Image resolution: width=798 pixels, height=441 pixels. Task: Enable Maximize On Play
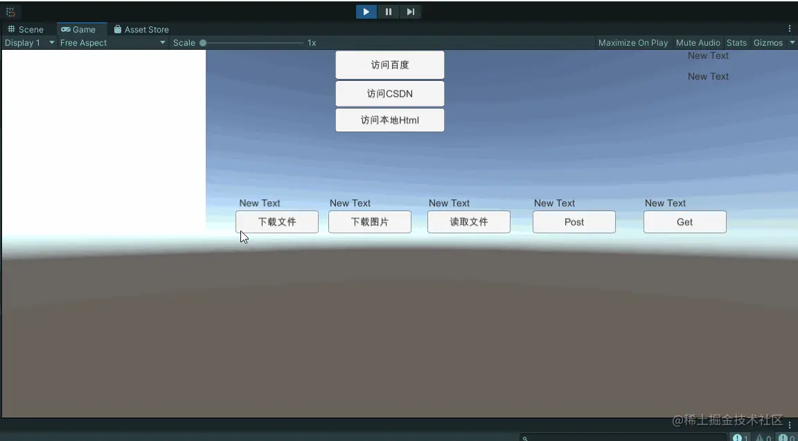tap(632, 42)
